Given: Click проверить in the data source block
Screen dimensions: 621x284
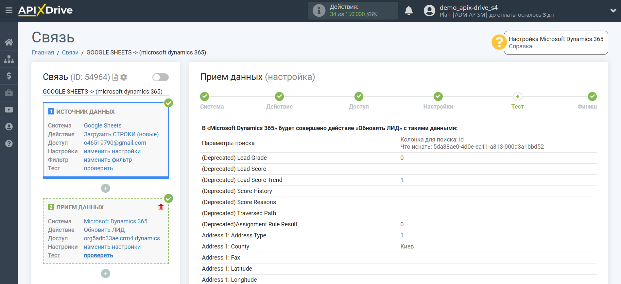Looking at the screenshot, I should click(x=98, y=168).
